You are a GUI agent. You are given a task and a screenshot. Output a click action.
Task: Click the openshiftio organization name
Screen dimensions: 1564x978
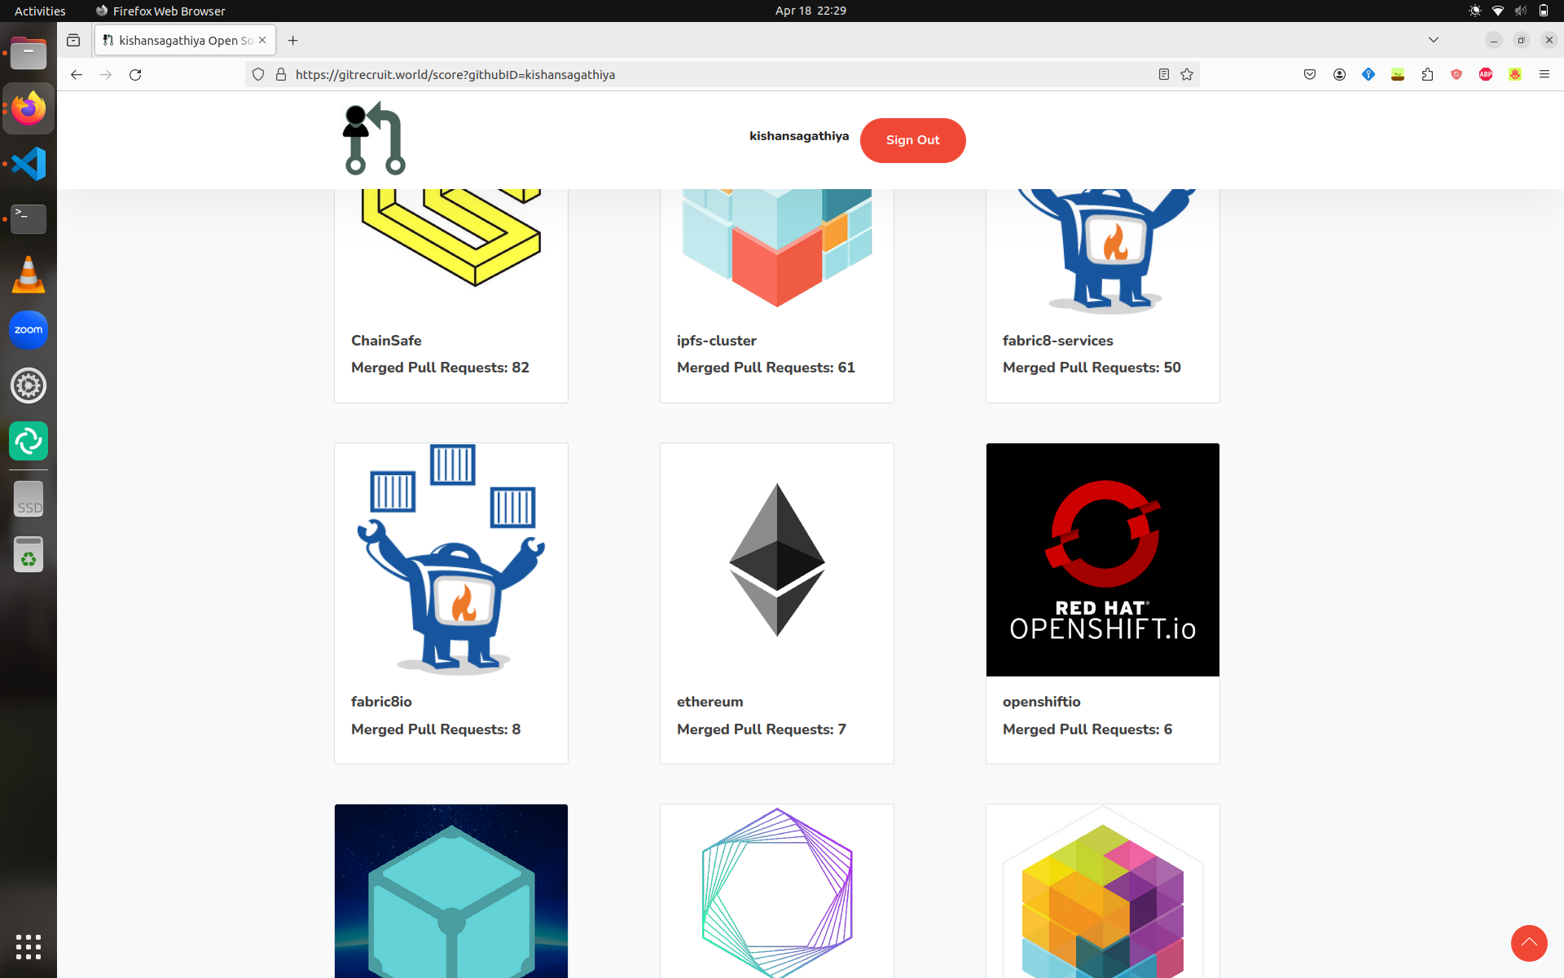tap(1041, 702)
